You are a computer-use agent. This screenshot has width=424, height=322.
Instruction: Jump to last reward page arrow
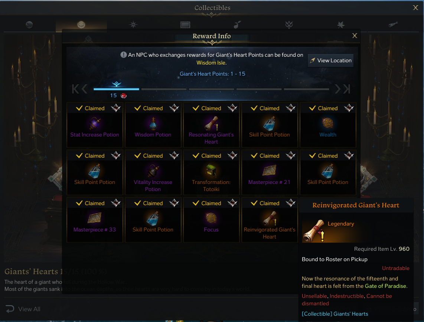pyautogui.click(x=347, y=89)
